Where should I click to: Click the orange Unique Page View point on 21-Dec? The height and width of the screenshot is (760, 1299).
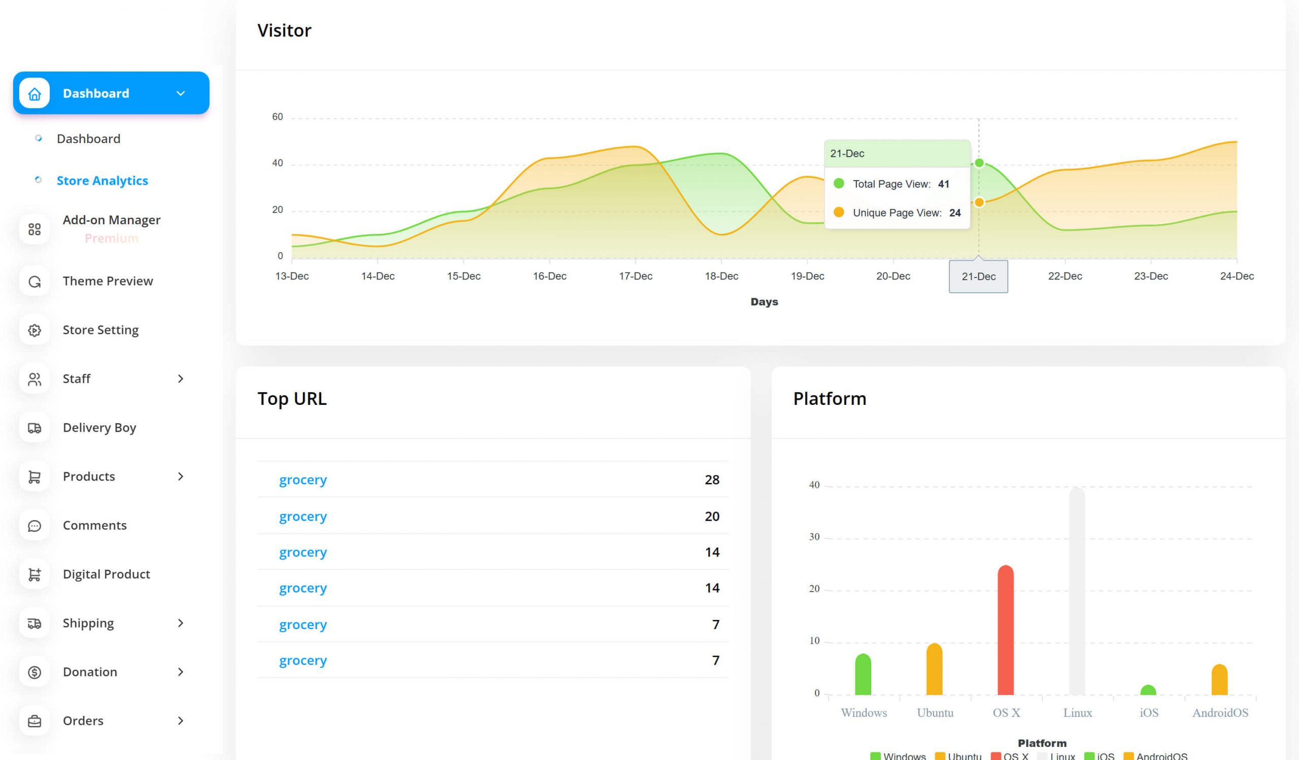coord(979,202)
